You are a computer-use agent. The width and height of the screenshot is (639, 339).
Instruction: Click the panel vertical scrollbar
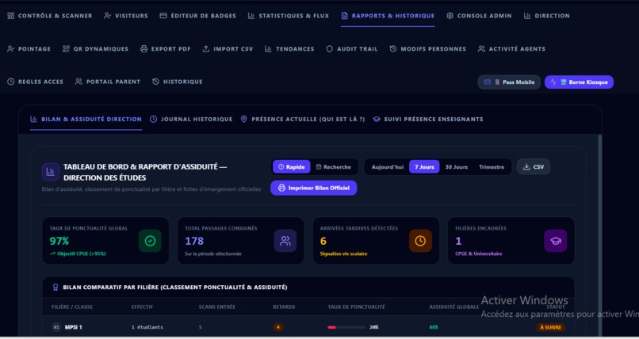[599, 235]
